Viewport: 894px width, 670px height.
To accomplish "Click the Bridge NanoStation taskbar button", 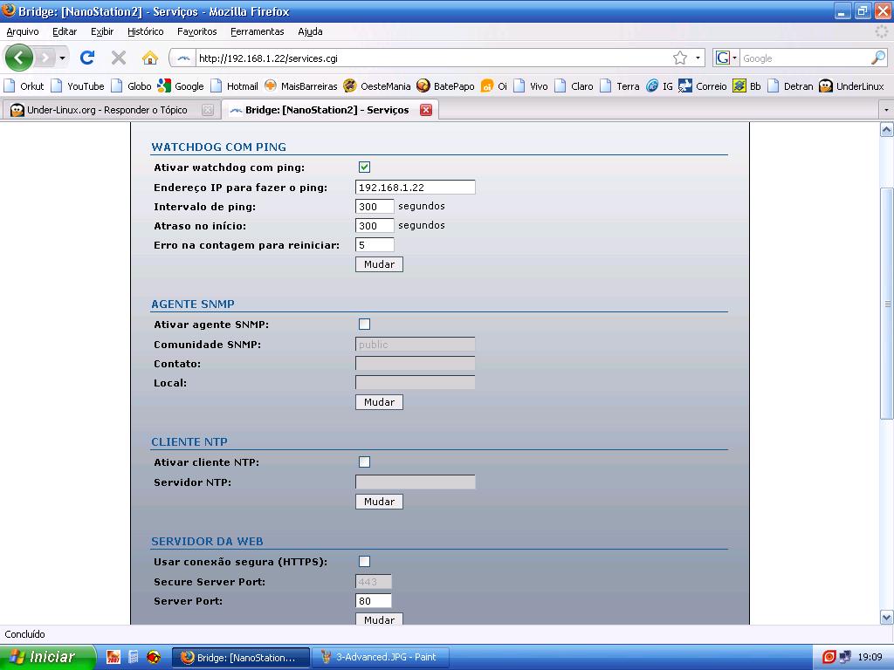I will click(241, 658).
